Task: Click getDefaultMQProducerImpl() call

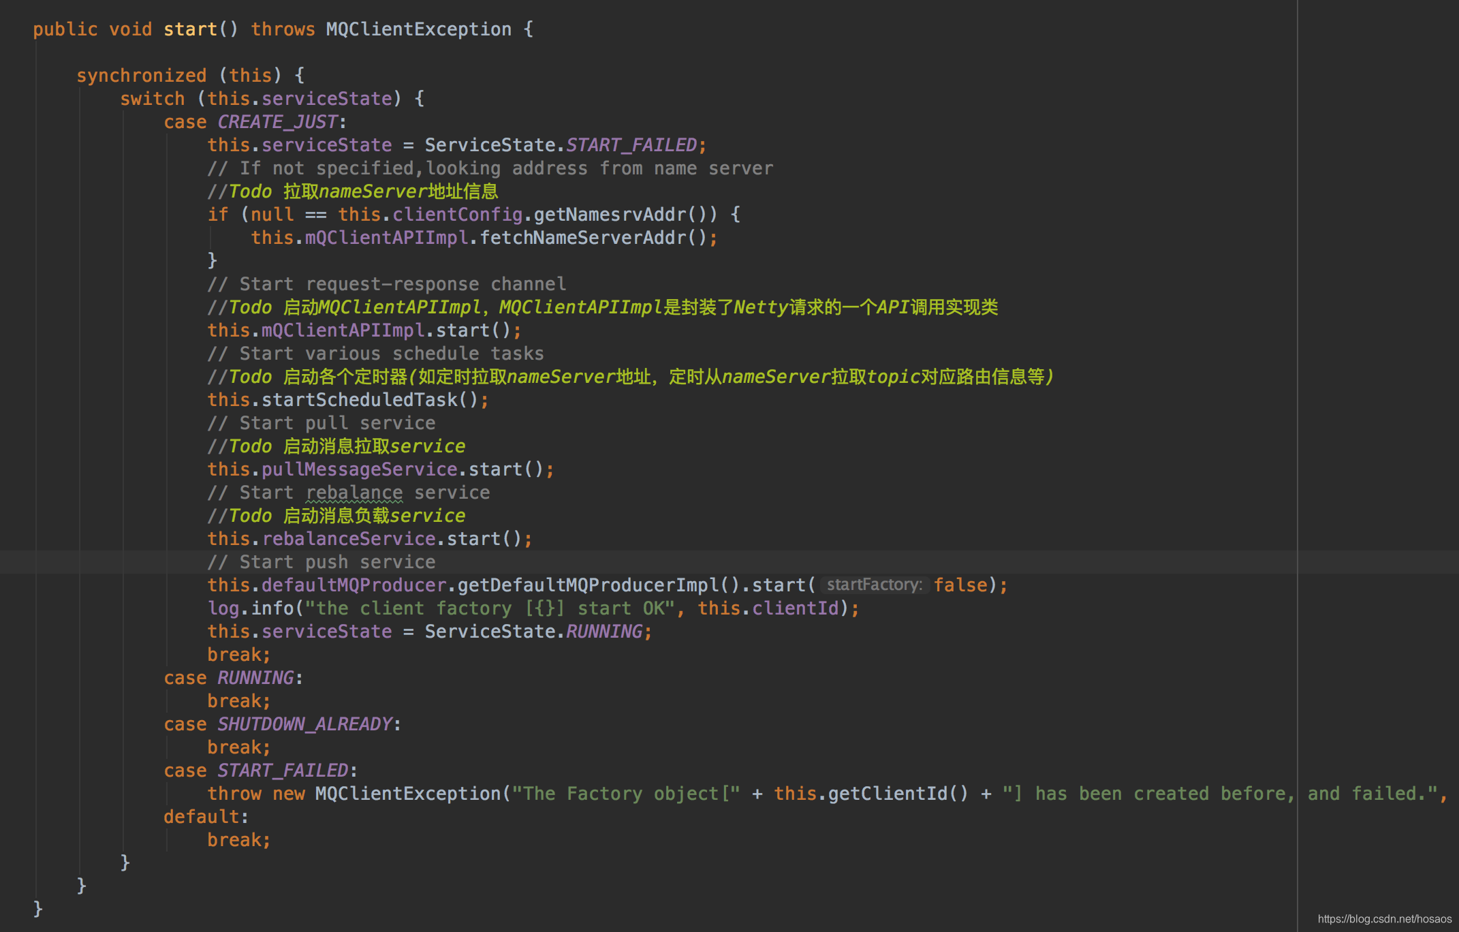Action: 598,585
